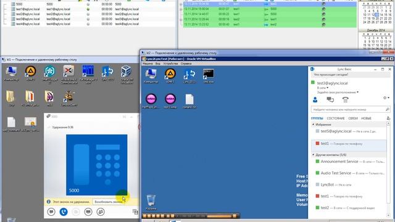Open the Recycle Bin on VM desktop

tap(151, 202)
